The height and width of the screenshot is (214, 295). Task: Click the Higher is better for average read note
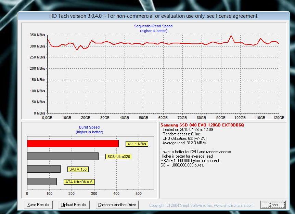point(187,156)
